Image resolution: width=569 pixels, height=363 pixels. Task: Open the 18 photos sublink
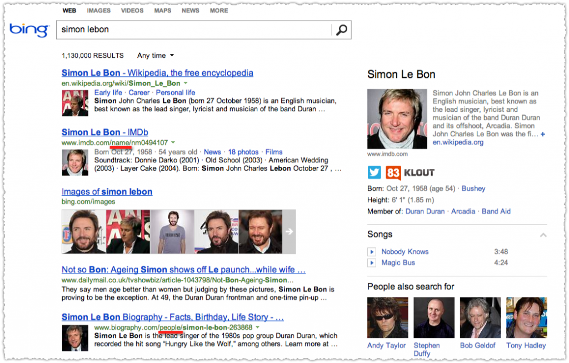tap(243, 152)
